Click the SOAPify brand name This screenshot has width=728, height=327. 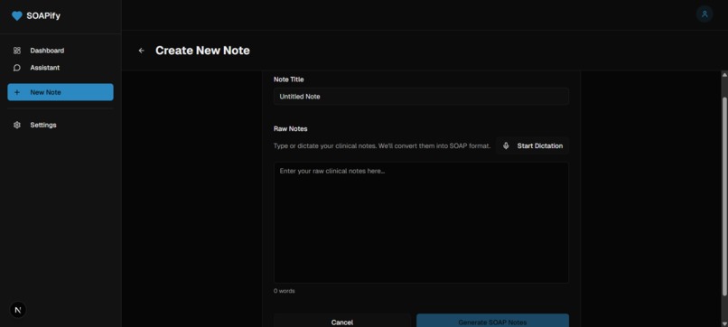point(43,15)
